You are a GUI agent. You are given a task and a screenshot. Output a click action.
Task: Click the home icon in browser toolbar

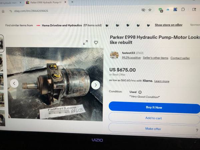(3, 11)
